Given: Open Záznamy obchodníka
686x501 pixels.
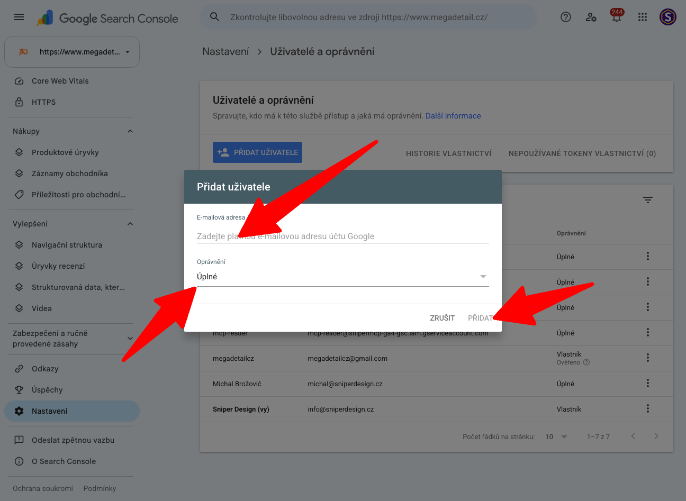Looking at the screenshot, I should 72,174.
